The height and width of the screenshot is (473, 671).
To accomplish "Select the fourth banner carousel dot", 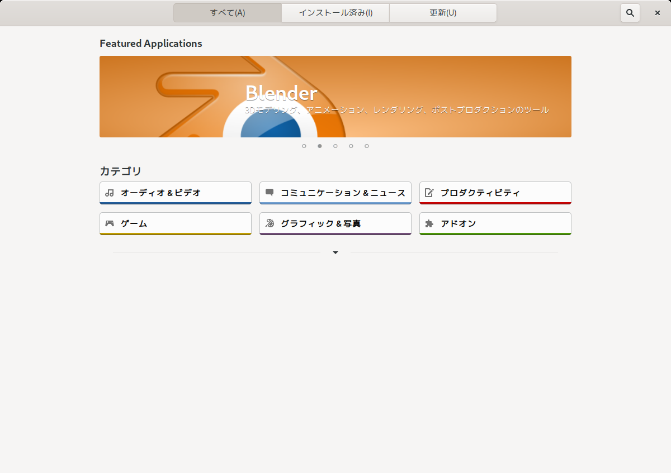I will 351,146.
